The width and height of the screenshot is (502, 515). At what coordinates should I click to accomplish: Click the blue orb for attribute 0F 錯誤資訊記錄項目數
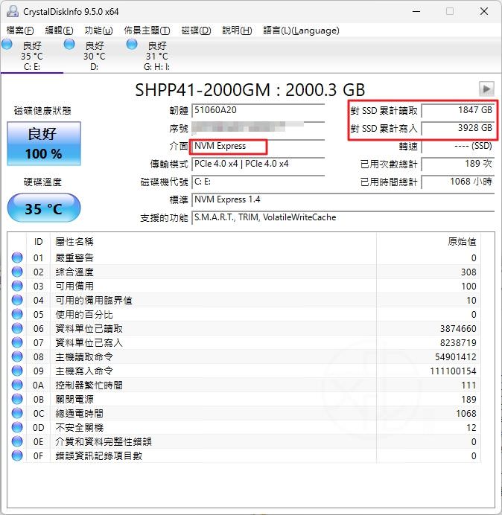tap(17, 455)
